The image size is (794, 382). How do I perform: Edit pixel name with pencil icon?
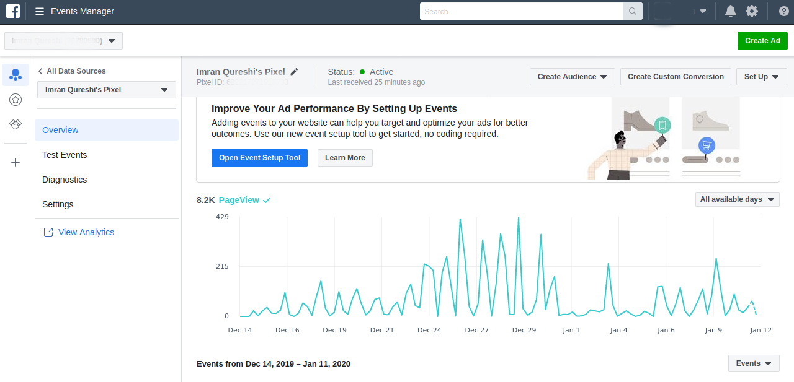tap(294, 72)
